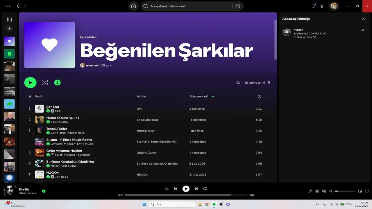The image size is (372, 209).
Task: Enter full screen mode icon
Action: 367,191
